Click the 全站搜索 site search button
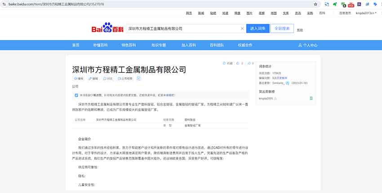The width and height of the screenshot is (382, 193). click(x=282, y=28)
